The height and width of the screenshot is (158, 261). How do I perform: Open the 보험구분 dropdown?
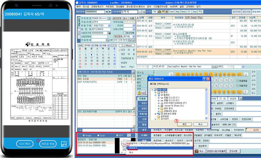109,25
